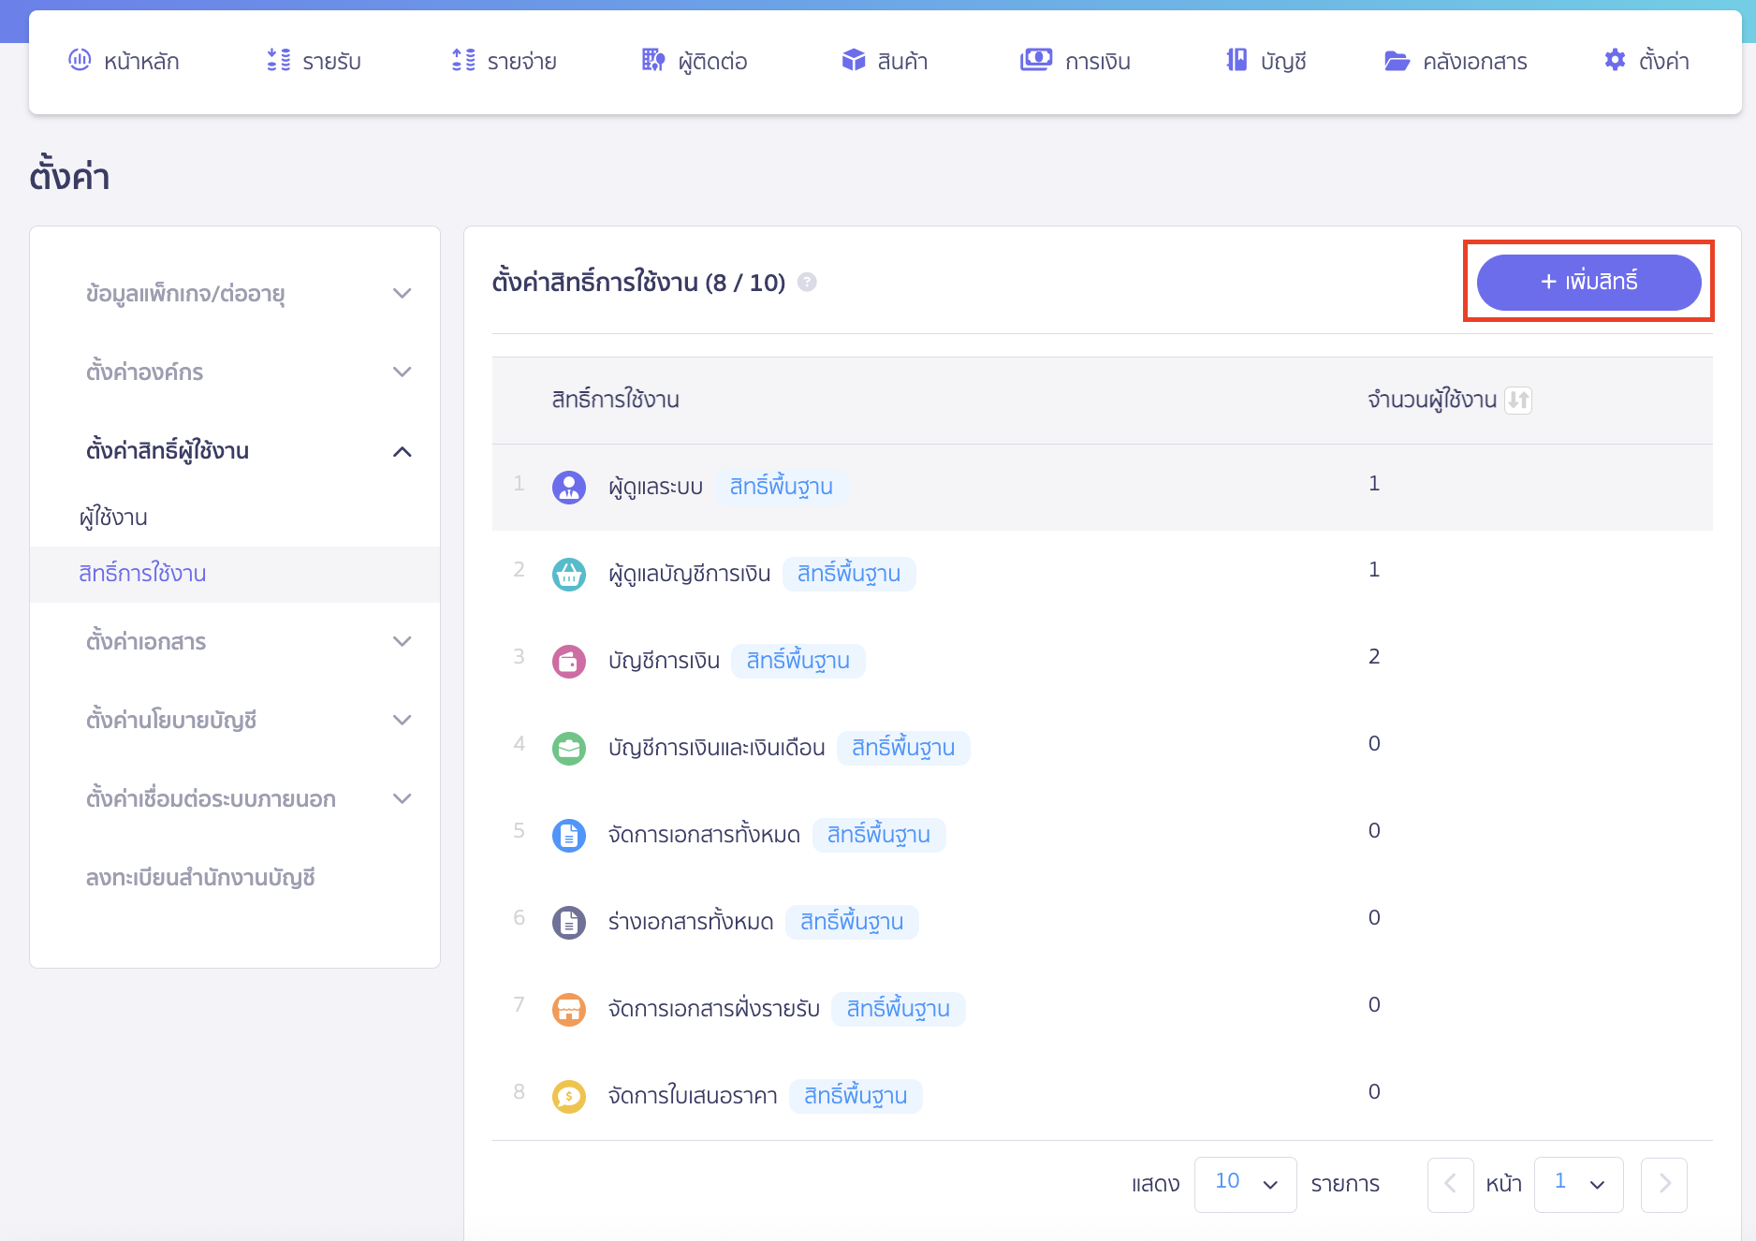Open the rows-per-page dropdown showing 10
This screenshot has height=1241, width=1756.
tap(1245, 1184)
